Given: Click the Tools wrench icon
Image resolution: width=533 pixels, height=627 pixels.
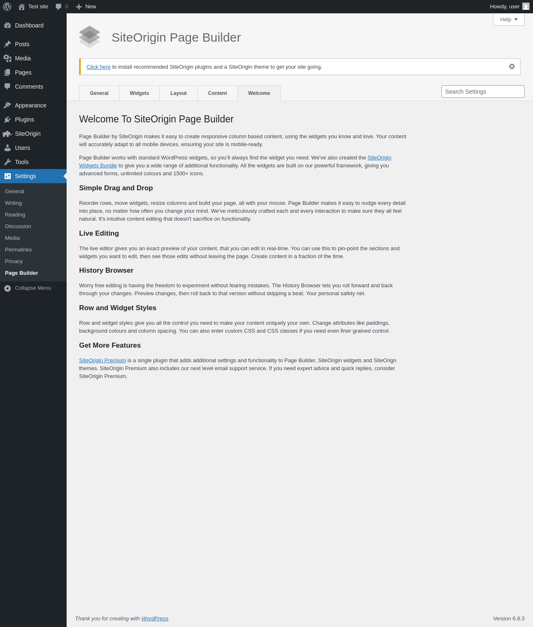Looking at the screenshot, I should 7,162.
